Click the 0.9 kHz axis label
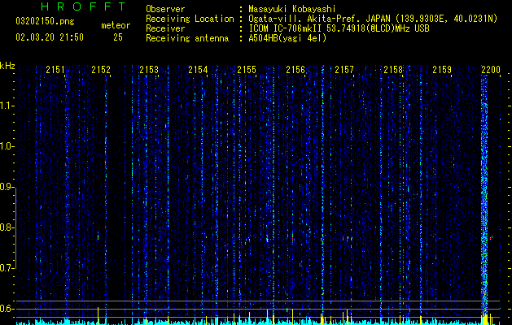Screen dimensions: 512x325 click(7, 187)
